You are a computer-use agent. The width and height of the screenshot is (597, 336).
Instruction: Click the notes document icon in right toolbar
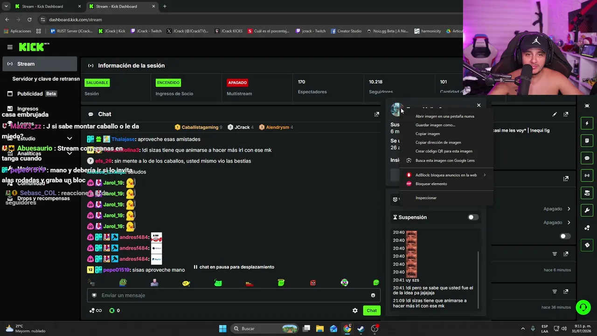click(x=587, y=140)
